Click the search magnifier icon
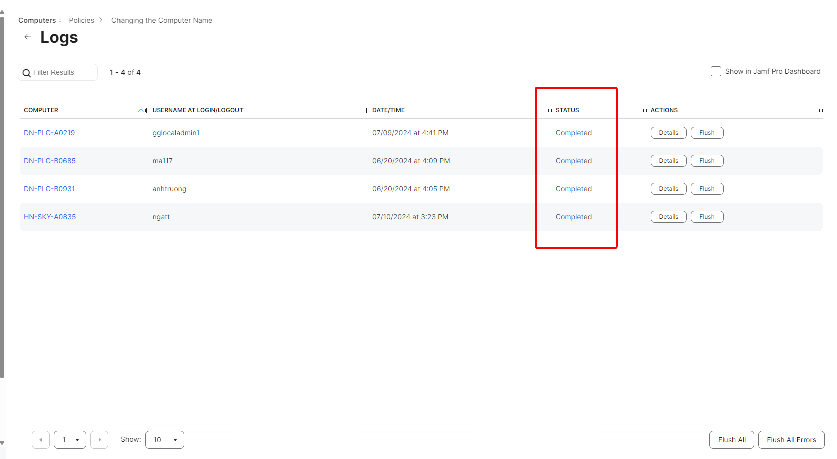 tap(27, 73)
